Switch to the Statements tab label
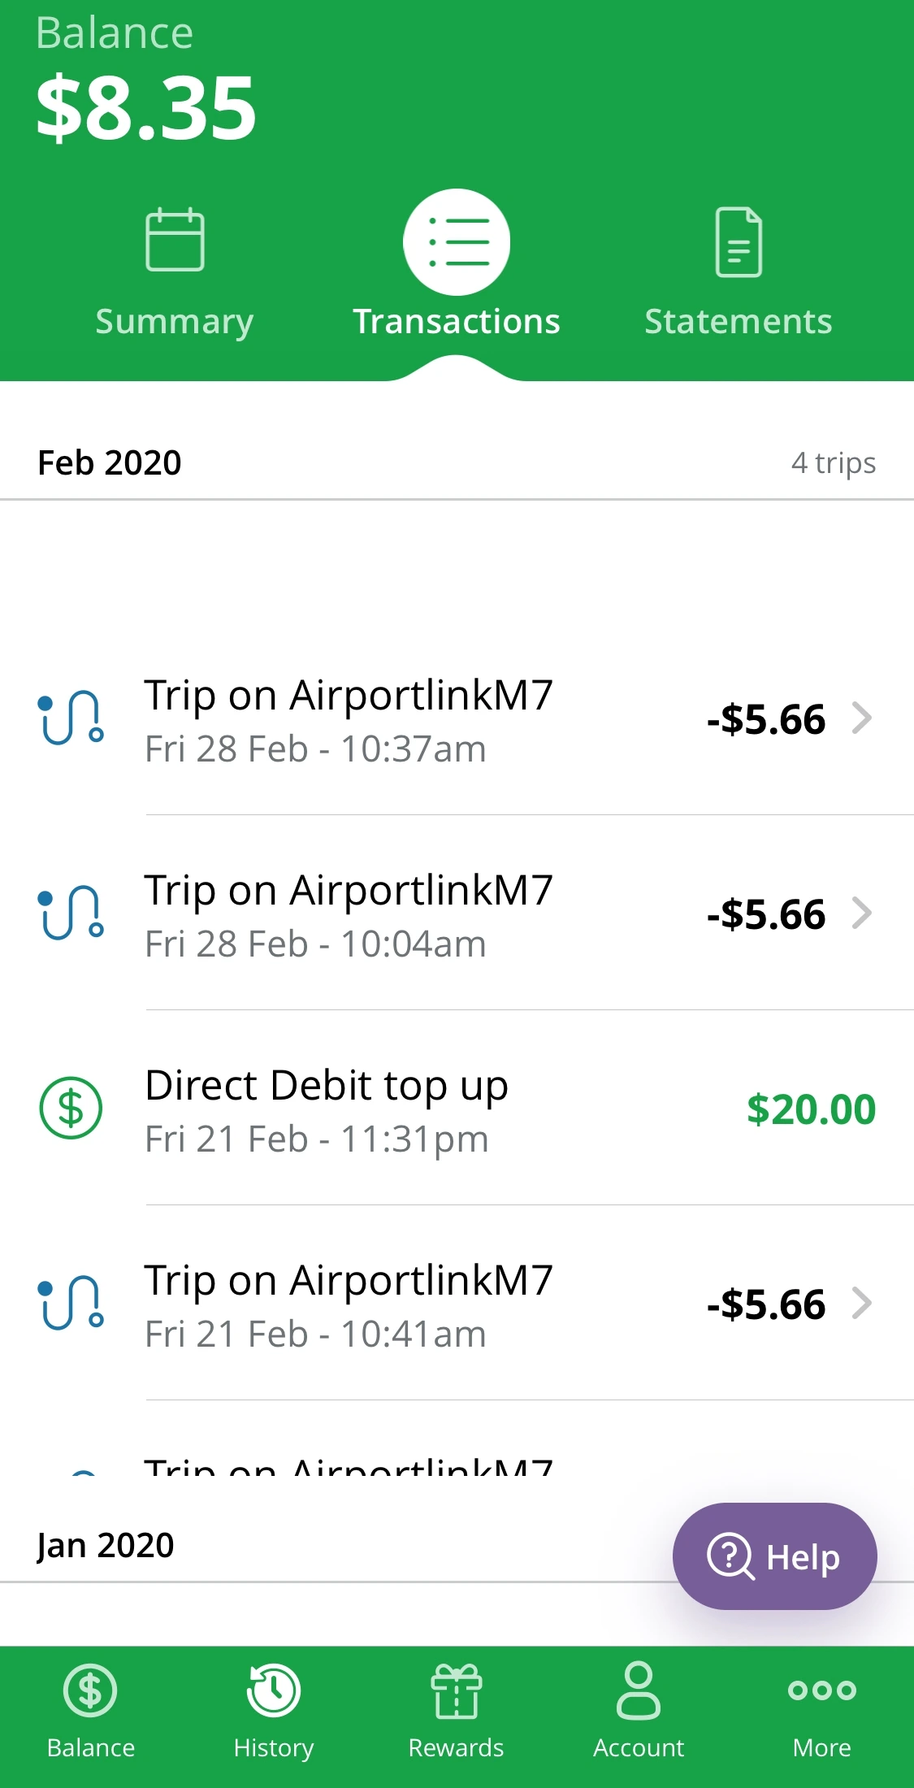 click(739, 322)
